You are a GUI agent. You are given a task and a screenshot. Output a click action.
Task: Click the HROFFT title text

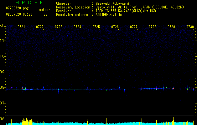[x=32, y=2]
